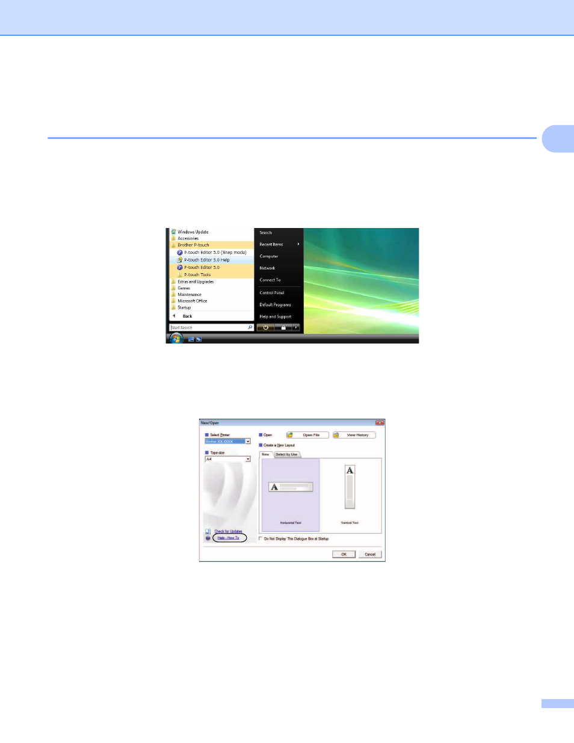Select the Vertical Text layout

pos(350,495)
